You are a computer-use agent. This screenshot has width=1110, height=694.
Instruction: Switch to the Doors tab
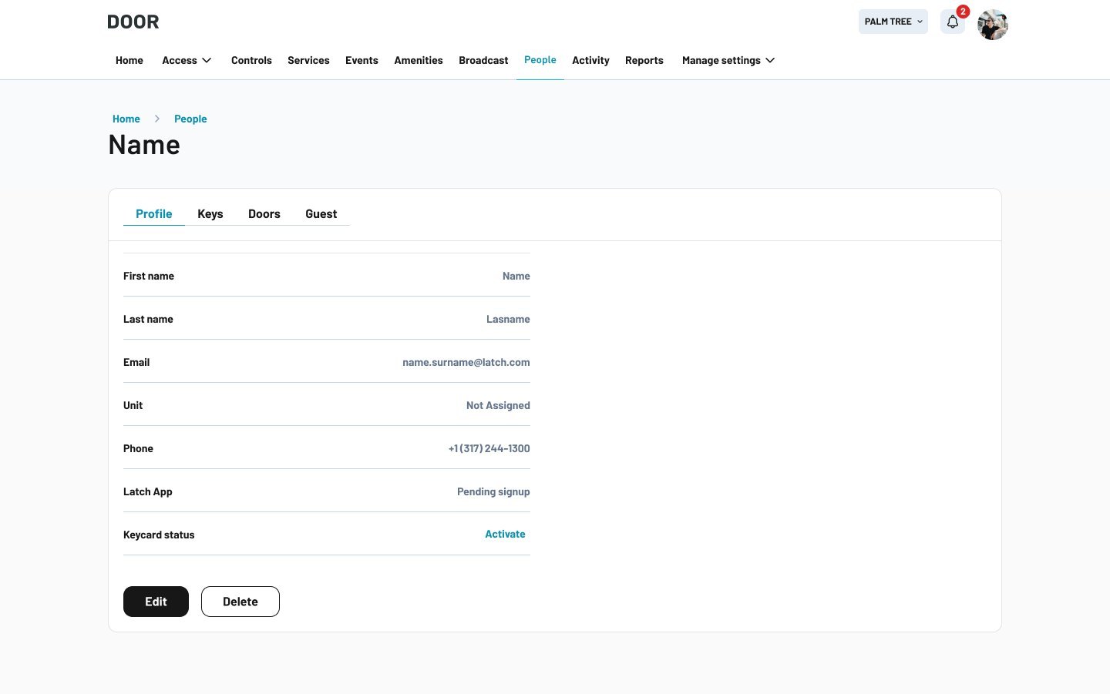[264, 214]
